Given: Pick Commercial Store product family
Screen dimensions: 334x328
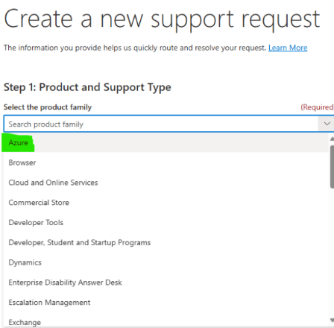Looking at the screenshot, I should 166,203.
